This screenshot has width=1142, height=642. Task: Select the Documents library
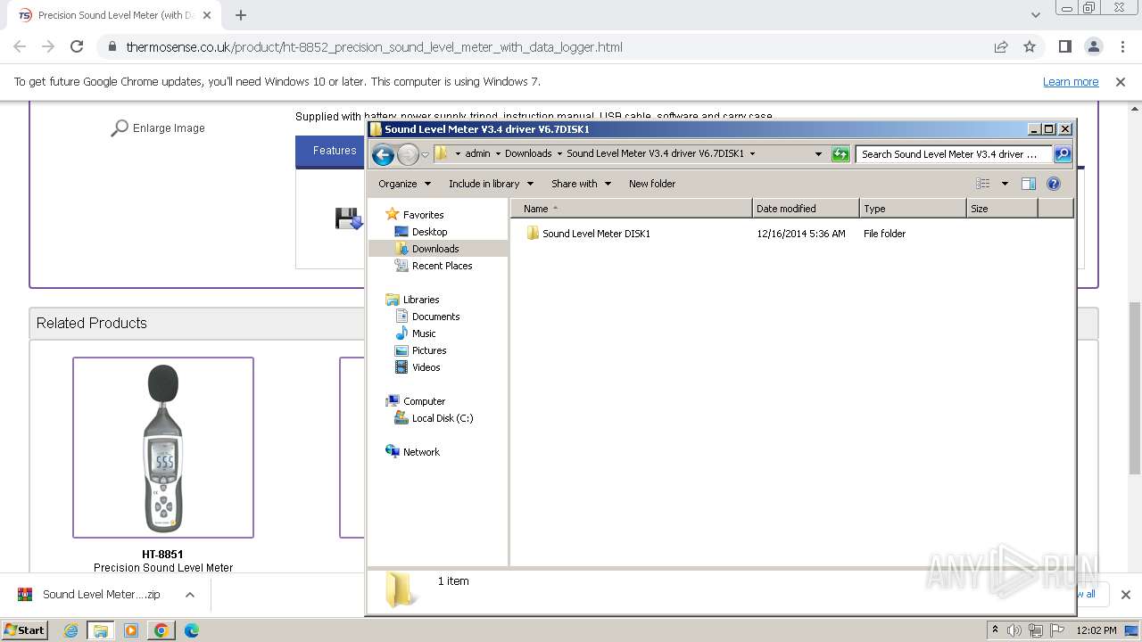[427, 317]
